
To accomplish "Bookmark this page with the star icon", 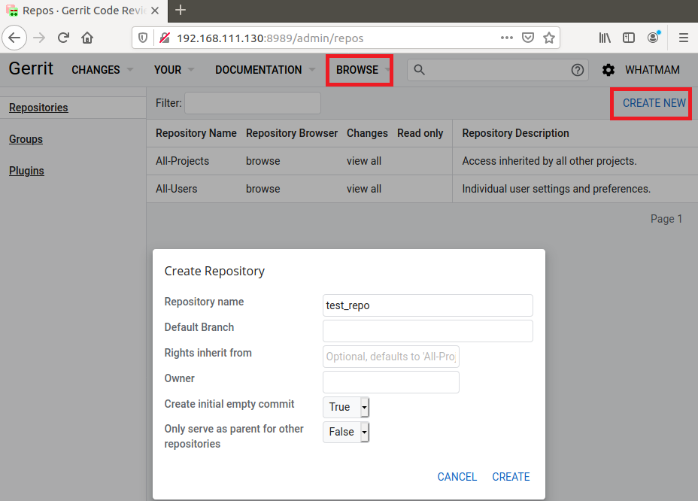I will point(549,38).
